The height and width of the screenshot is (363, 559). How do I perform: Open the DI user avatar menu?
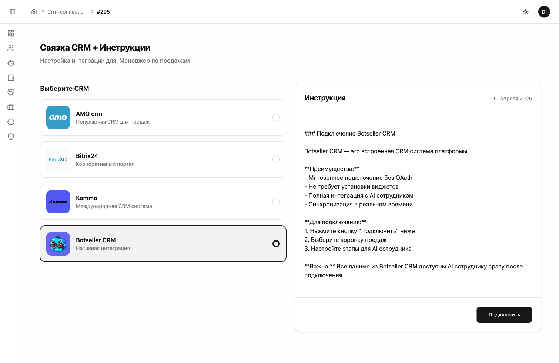point(544,12)
